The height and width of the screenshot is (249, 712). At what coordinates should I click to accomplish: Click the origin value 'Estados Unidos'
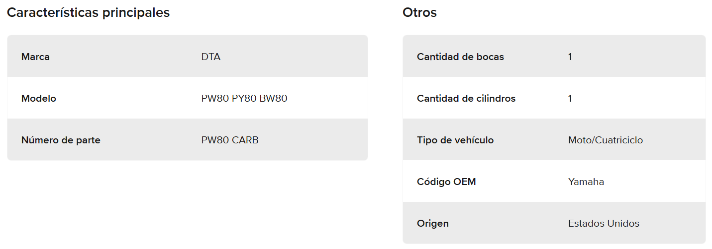click(604, 223)
